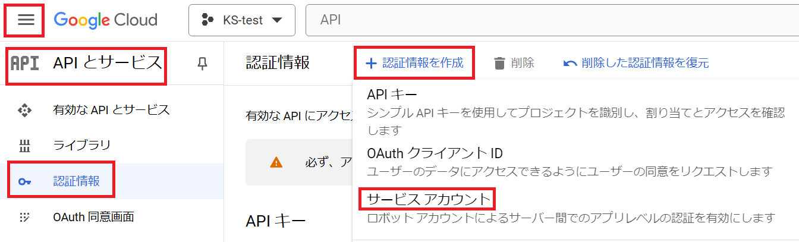Image resolution: width=799 pixels, height=242 pixels.
Task: Click the OAuth 同意画面 dotted icon
Action: coord(24,217)
